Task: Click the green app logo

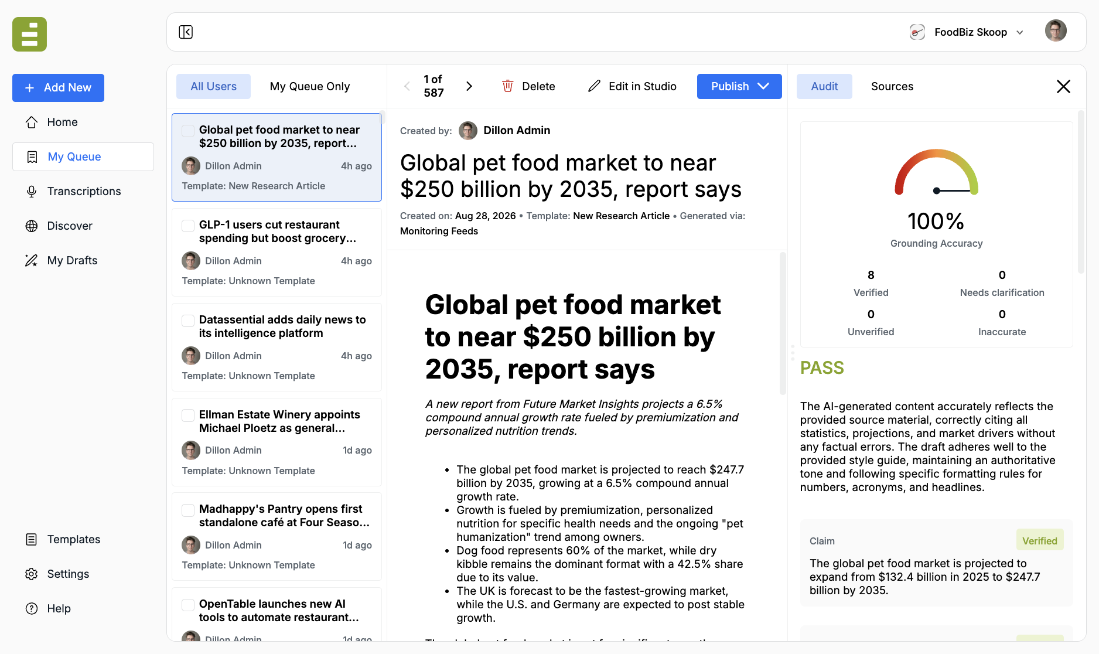Action: pyautogui.click(x=29, y=34)
